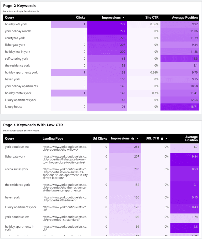The image size is (202, 239).
Task: Open the properties-list-standard landing page link
Action: tap(65, 218)
